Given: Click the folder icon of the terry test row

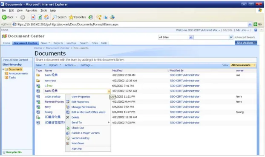Looking at the screenshot, I should 38,81.
